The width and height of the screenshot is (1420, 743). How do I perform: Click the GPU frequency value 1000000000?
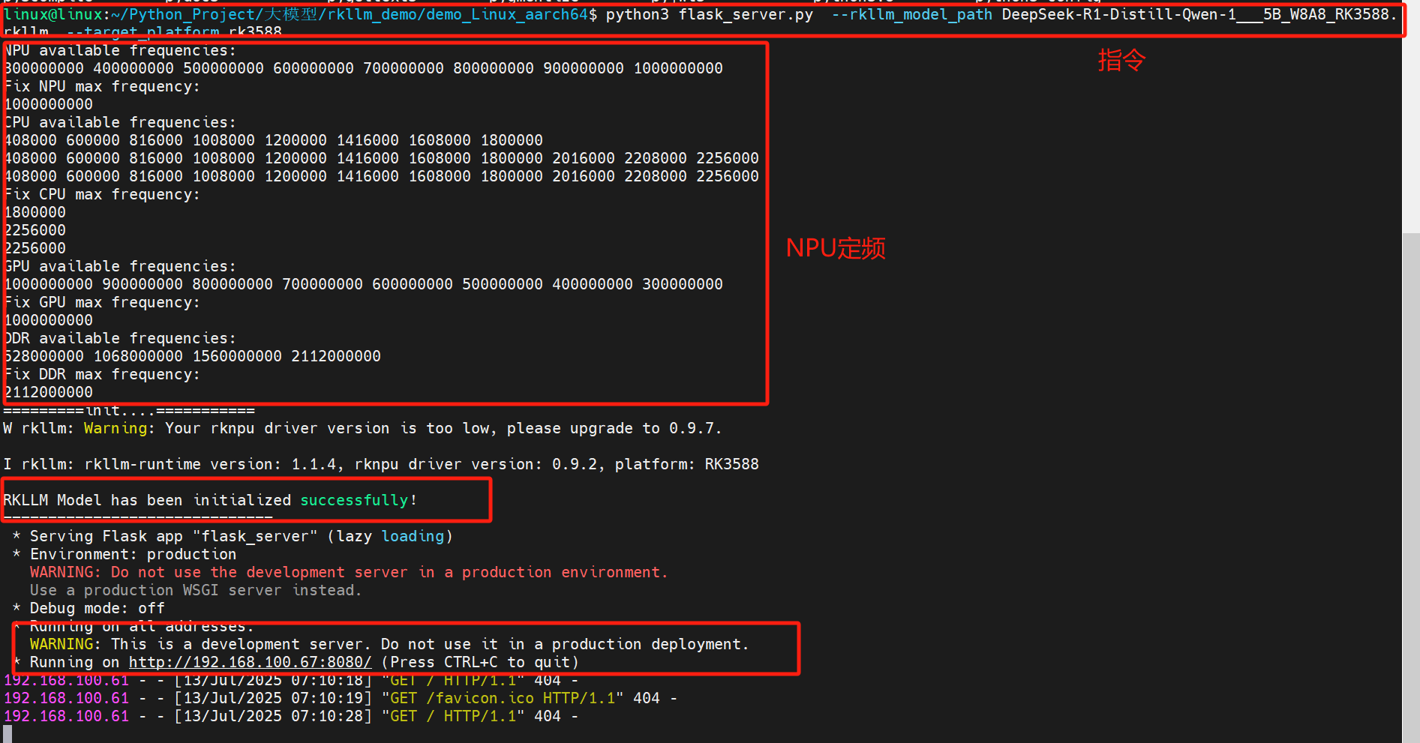pyautogui.click(x=48, y=319)
